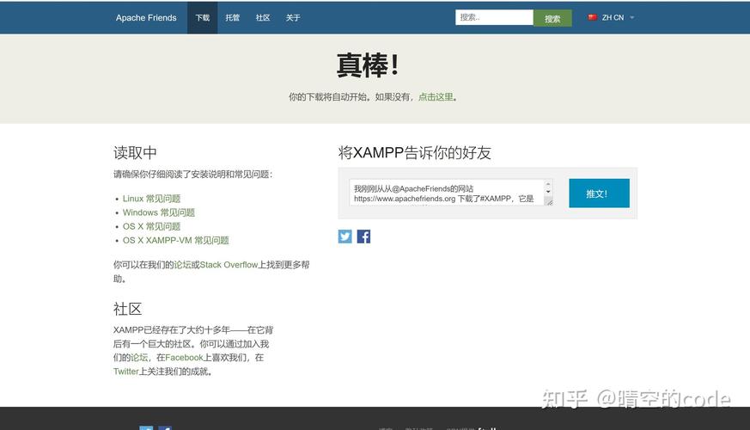Click the green 搜索 button
The image size is (750, 430).
pyautogui.click(x=552, y=18)
